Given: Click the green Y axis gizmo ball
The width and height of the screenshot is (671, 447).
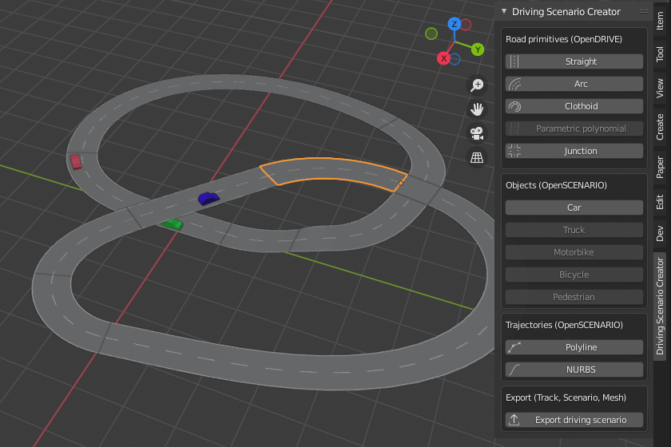Looking at the screenshot, I should [478, 49].
